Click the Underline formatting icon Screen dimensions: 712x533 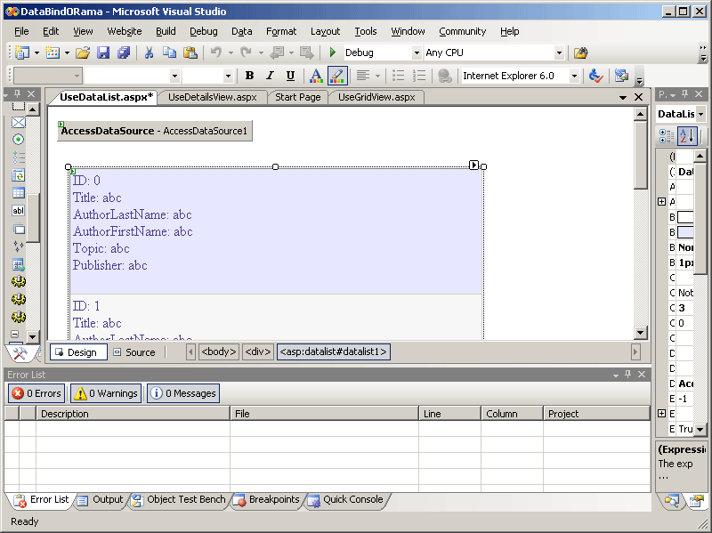click(x=290, y=77)
